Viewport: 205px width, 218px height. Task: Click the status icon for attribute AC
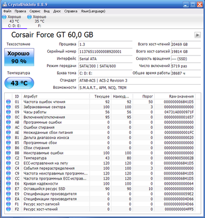click(x=8, y=127)
